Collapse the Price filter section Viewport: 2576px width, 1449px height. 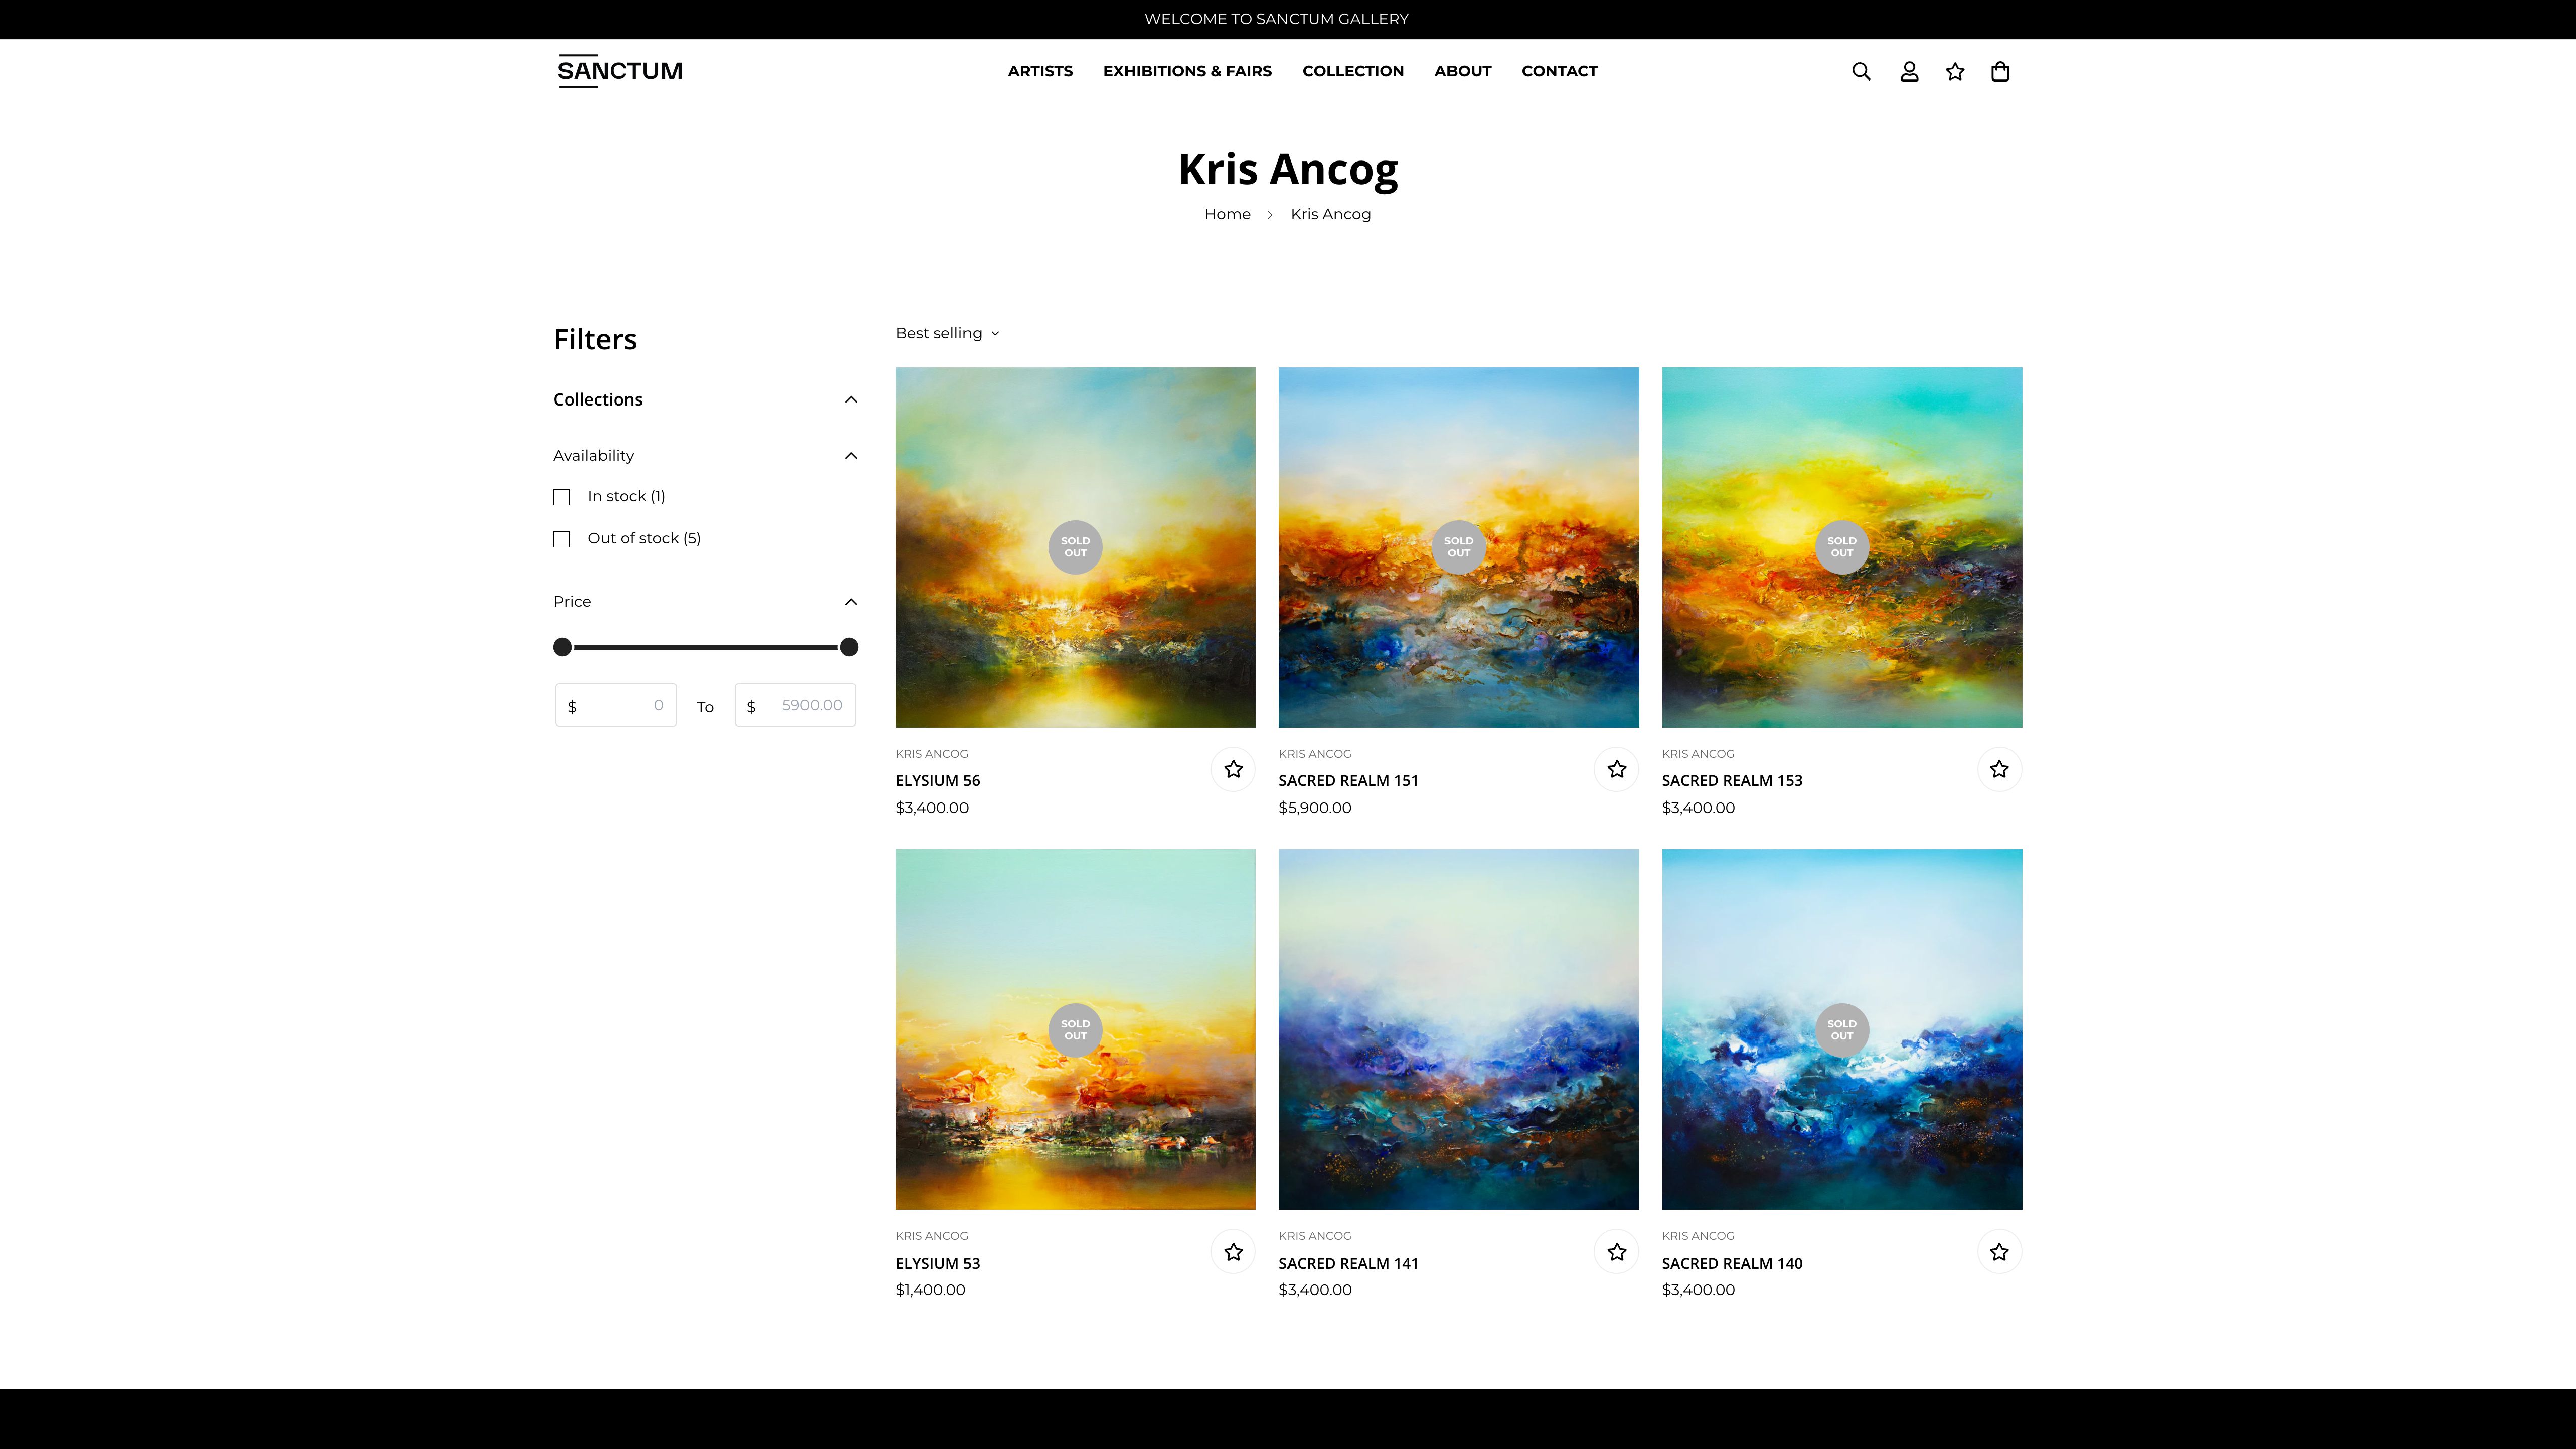click(x=850, y=601)
